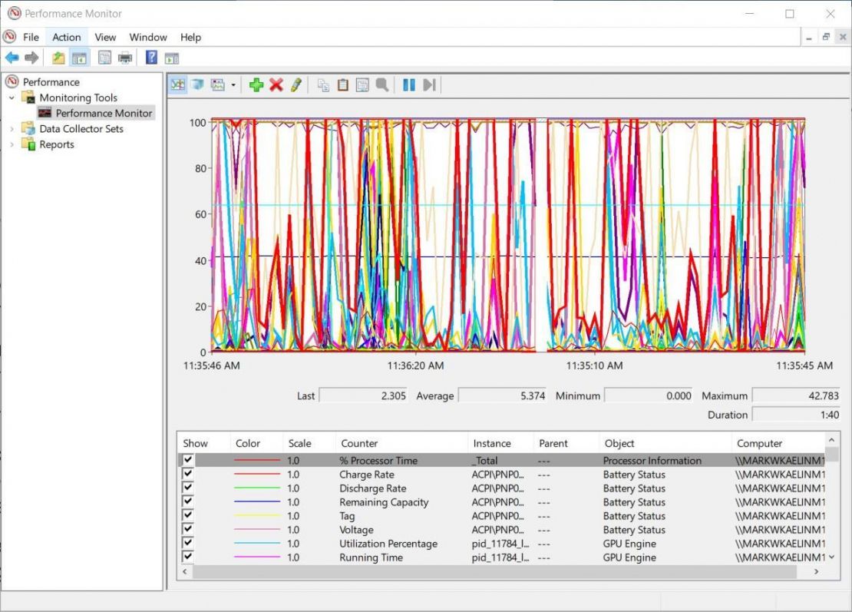Paste a counter list from clipboard
Viewport: 852px width, 612px height.
342,84
